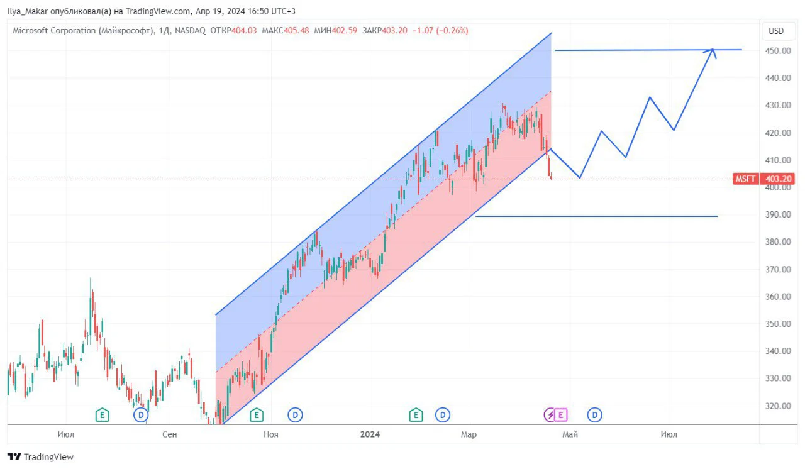
Task: Click the 450.00 price axis label
Action: [x=777, y=51]
